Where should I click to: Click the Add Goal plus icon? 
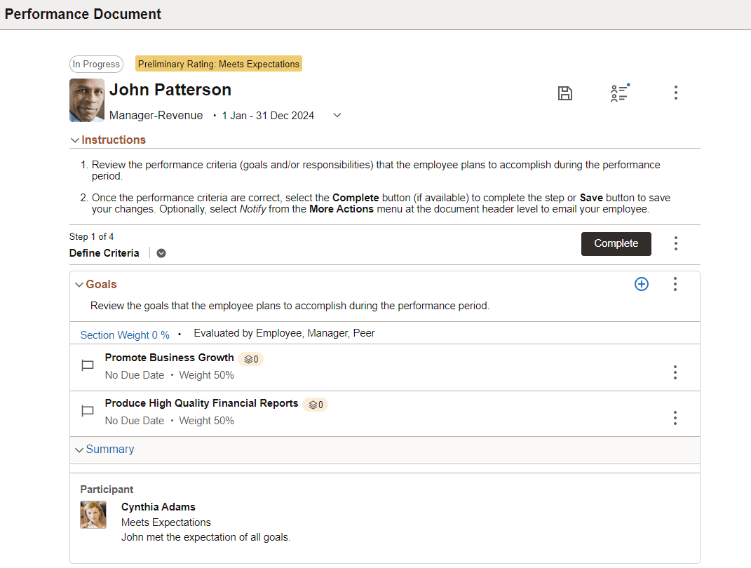pyautogui.click(x=642, y=284)
